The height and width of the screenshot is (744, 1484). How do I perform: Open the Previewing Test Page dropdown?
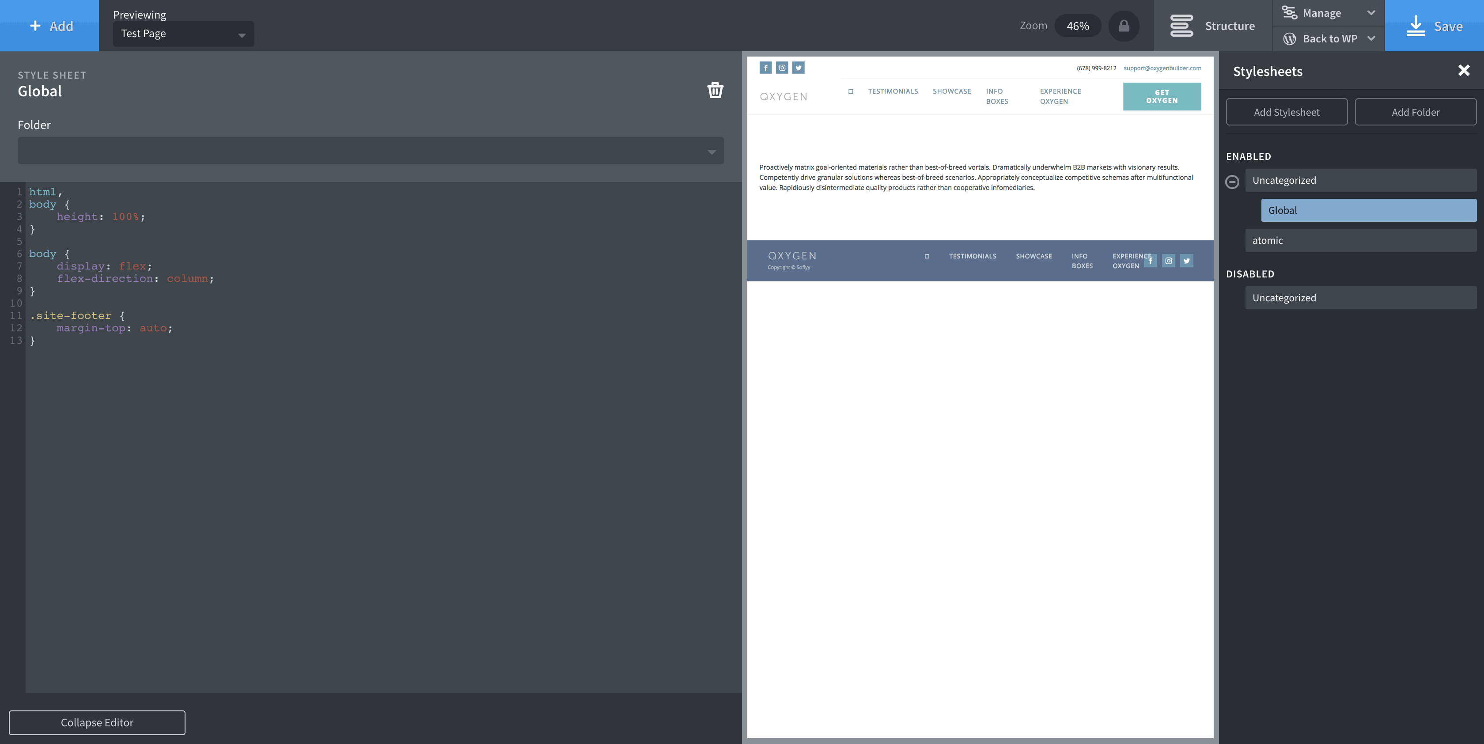pos(183,34)
